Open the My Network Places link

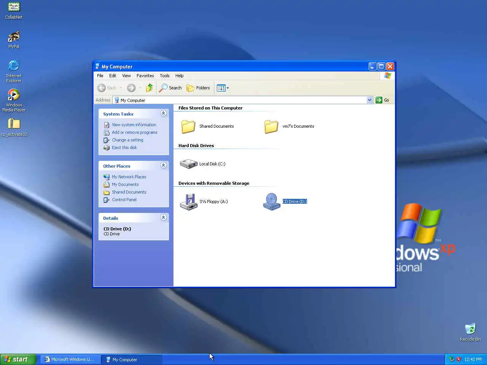129,177
